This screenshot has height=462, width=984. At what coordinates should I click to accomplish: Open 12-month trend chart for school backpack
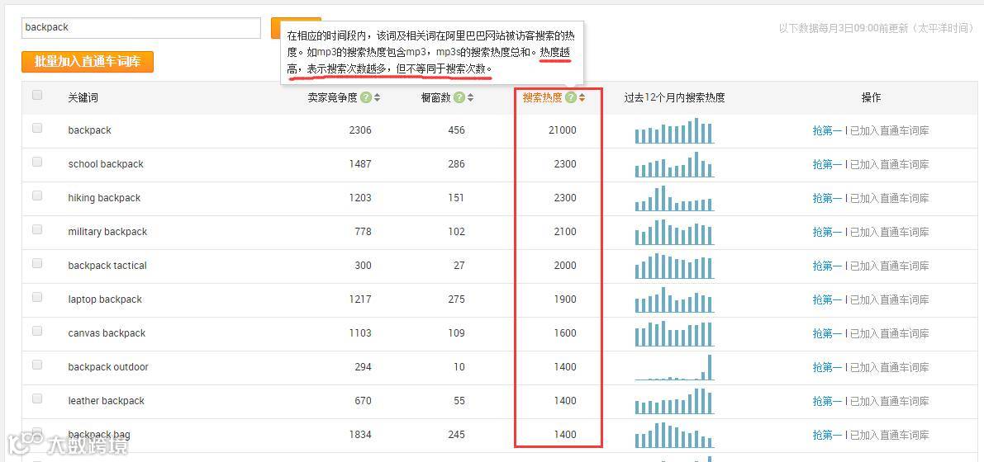coord(675,164)
